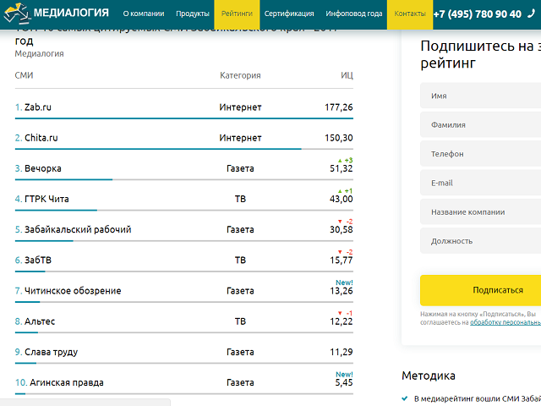This screenshot has height=406, width=541.
Task: Go to the Сертификация section
Action: pyautogui.click(x=289, y=14)
